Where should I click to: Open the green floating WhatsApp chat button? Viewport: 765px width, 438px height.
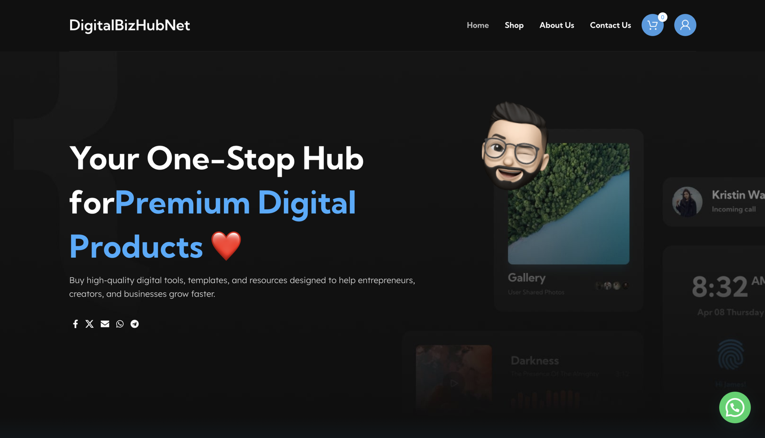[734, 407]
